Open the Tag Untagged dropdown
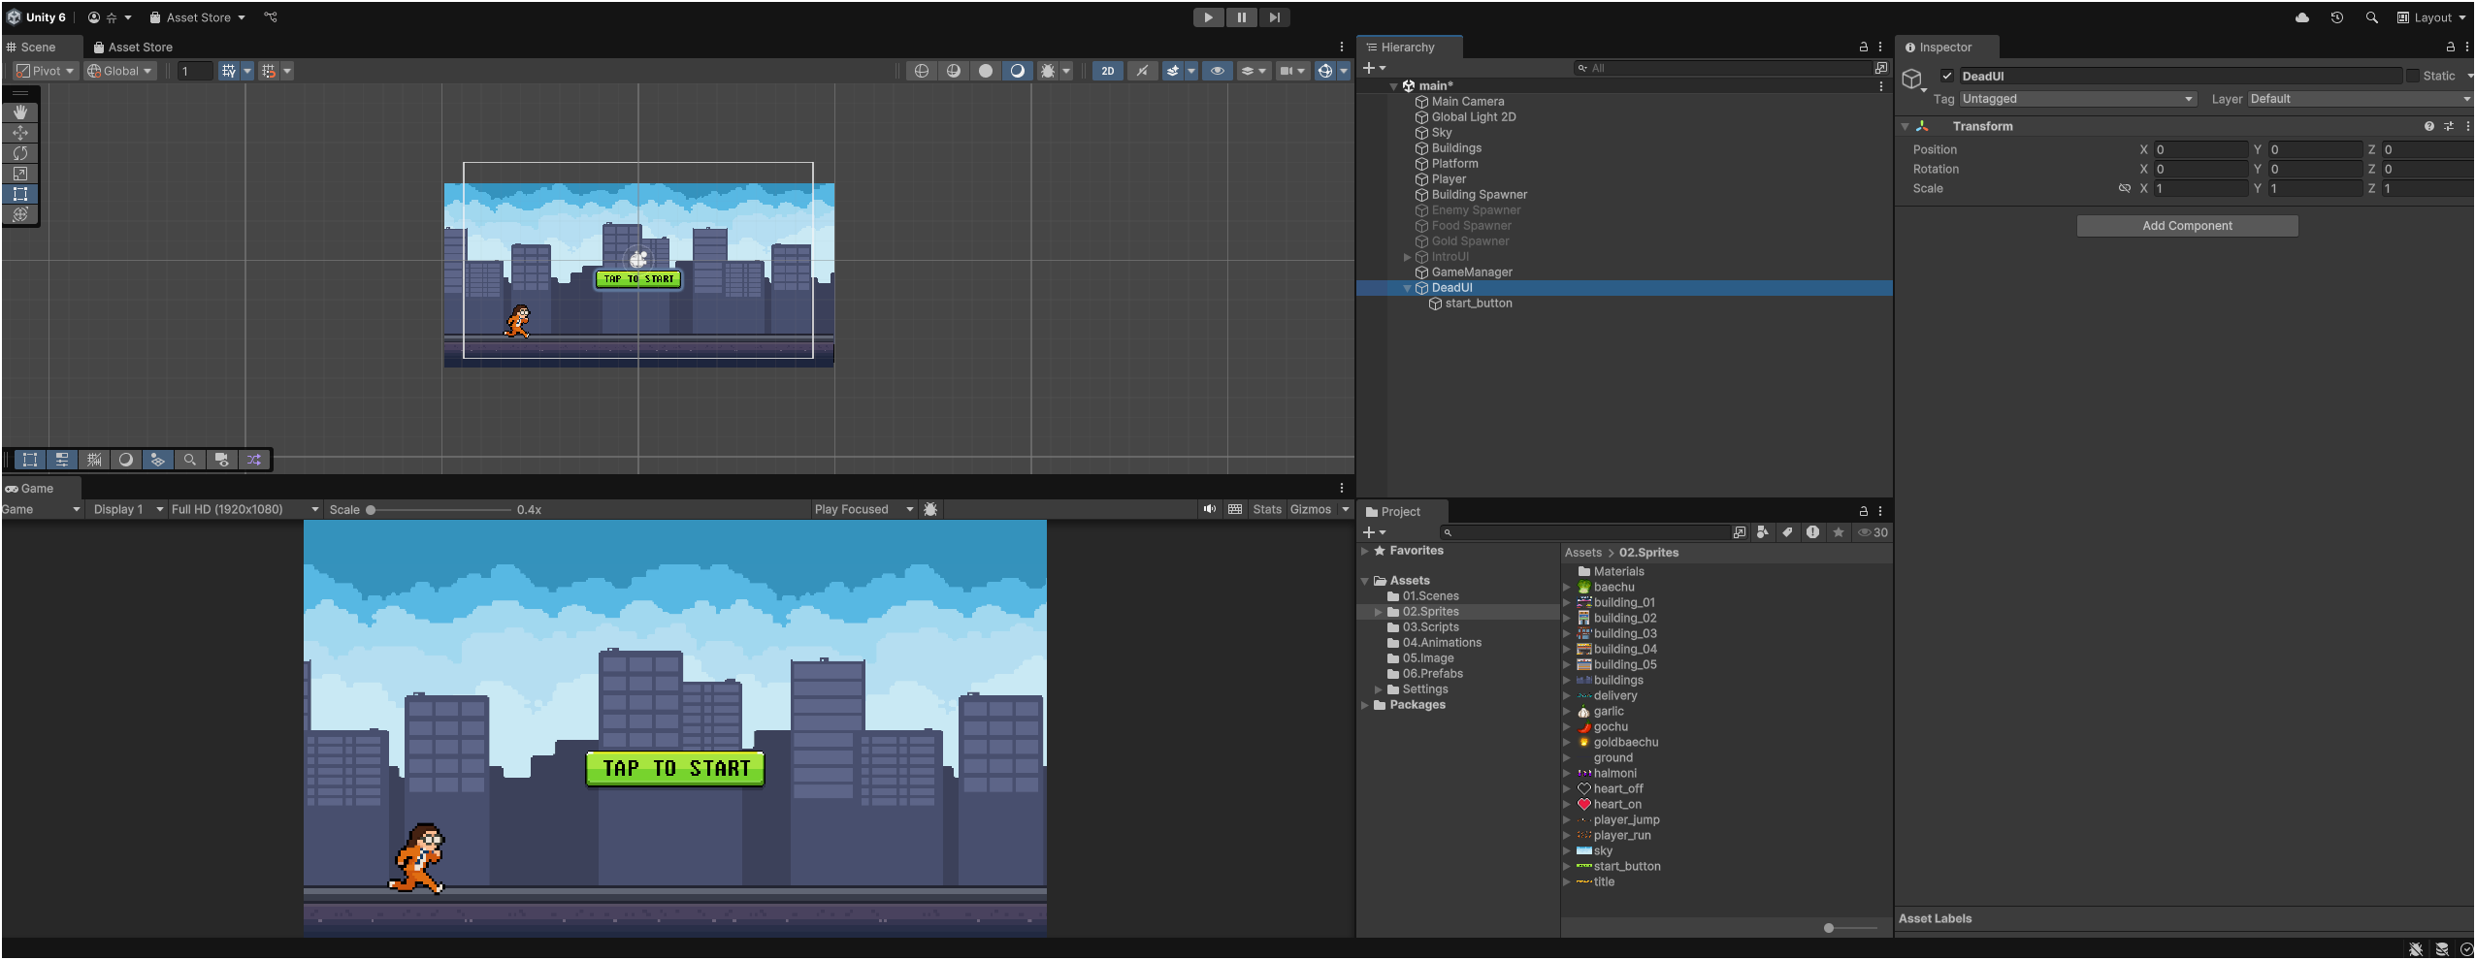 pos(2077,99)
